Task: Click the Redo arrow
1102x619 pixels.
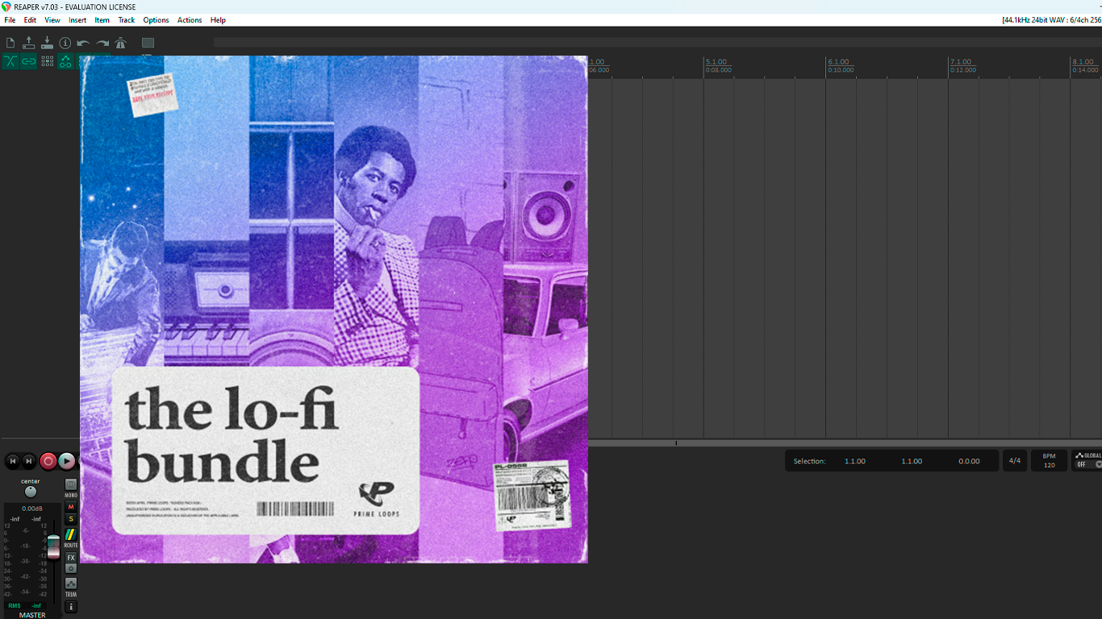Action: click(102, 43)
